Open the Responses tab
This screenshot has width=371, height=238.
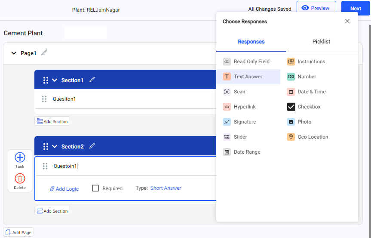[251, 42]
